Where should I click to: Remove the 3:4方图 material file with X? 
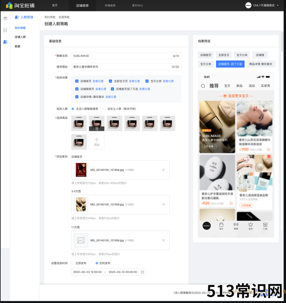(x=163, y=204)
